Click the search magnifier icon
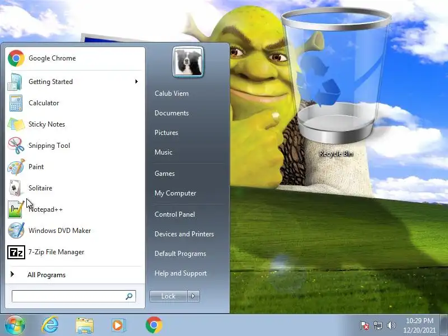The height and width of the screenshot is (336, 448). tap(129, 296)
